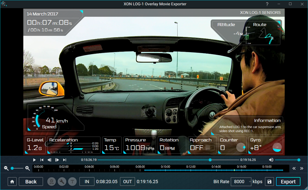Zoom out the timeline with the magnifier minus
The width and height of the screenshot is (308, 190).
[6, 168]
